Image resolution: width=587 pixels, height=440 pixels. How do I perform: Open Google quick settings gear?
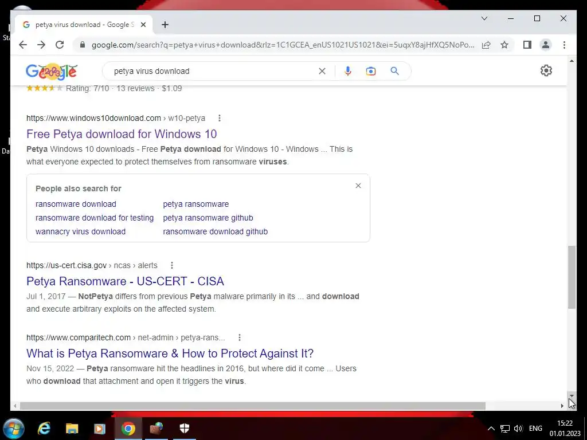click(546, 70)
